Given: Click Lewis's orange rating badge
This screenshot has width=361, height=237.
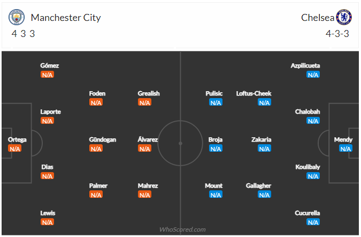Looking at the screenshot, I should [x=47, y=222].
